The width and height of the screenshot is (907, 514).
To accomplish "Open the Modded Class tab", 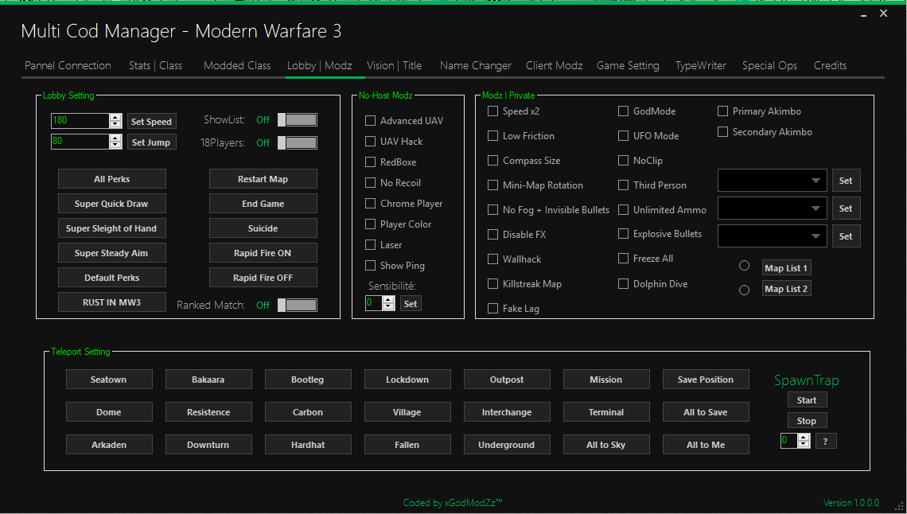I will [x=237, y=65].
